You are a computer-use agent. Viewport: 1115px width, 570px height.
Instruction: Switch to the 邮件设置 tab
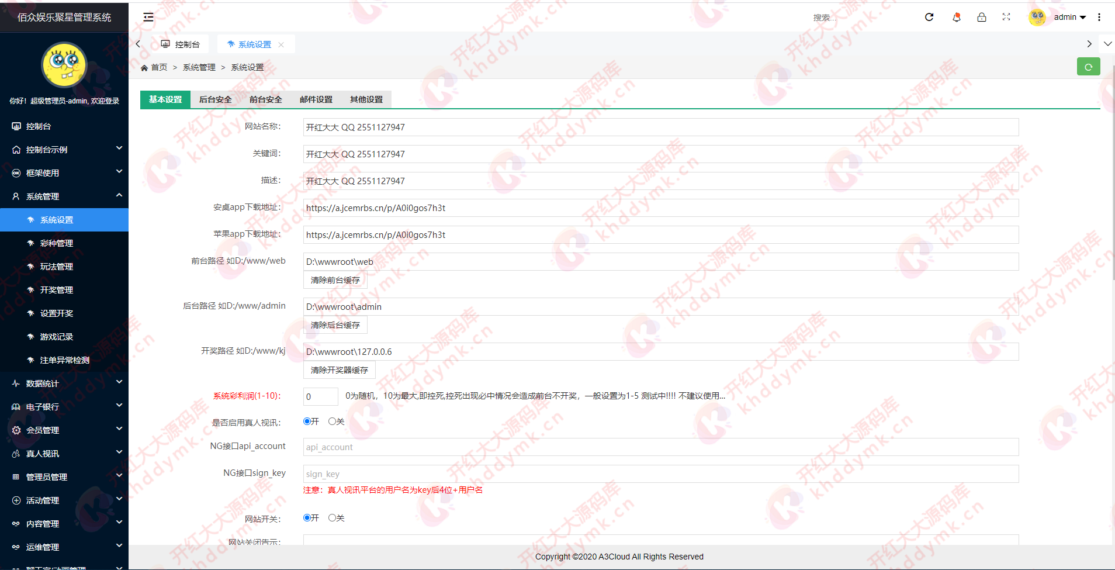tap(316, 99)
